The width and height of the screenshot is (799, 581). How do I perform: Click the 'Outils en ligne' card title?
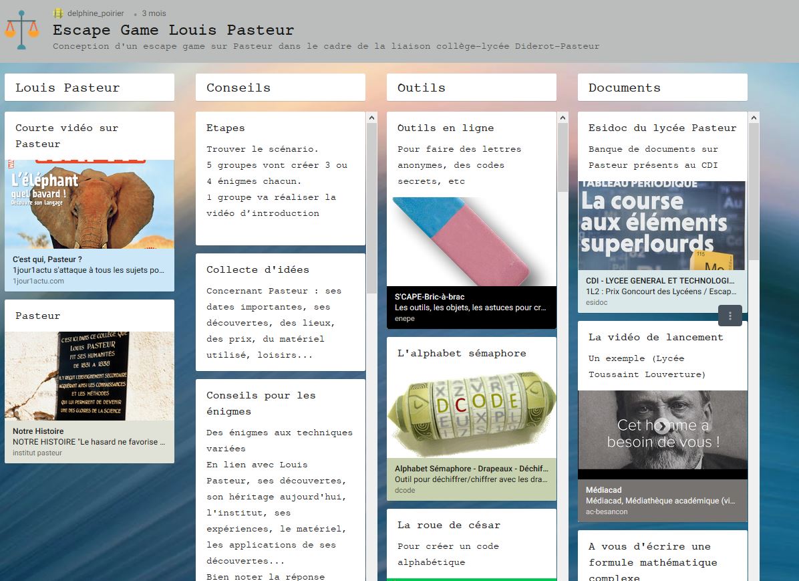[446, 128]
